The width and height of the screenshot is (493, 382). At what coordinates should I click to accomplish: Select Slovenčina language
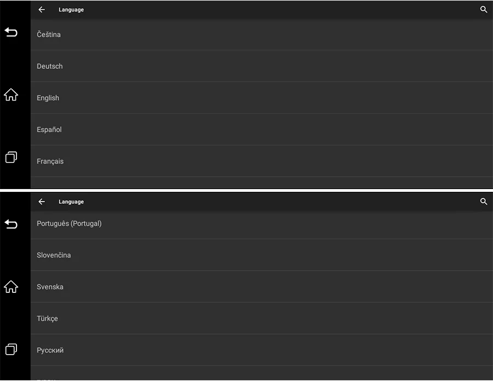click(x=262, y=255)
